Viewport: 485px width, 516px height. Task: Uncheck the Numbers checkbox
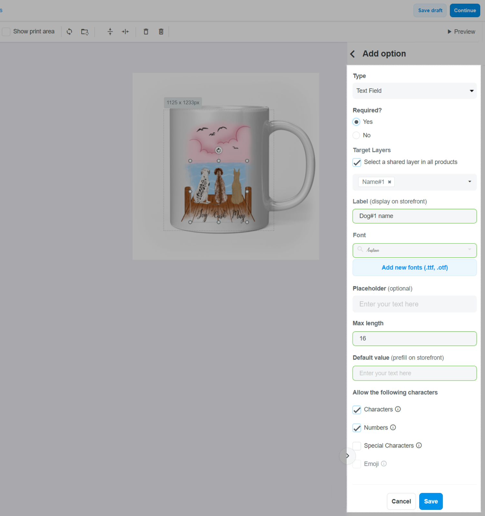357,428
